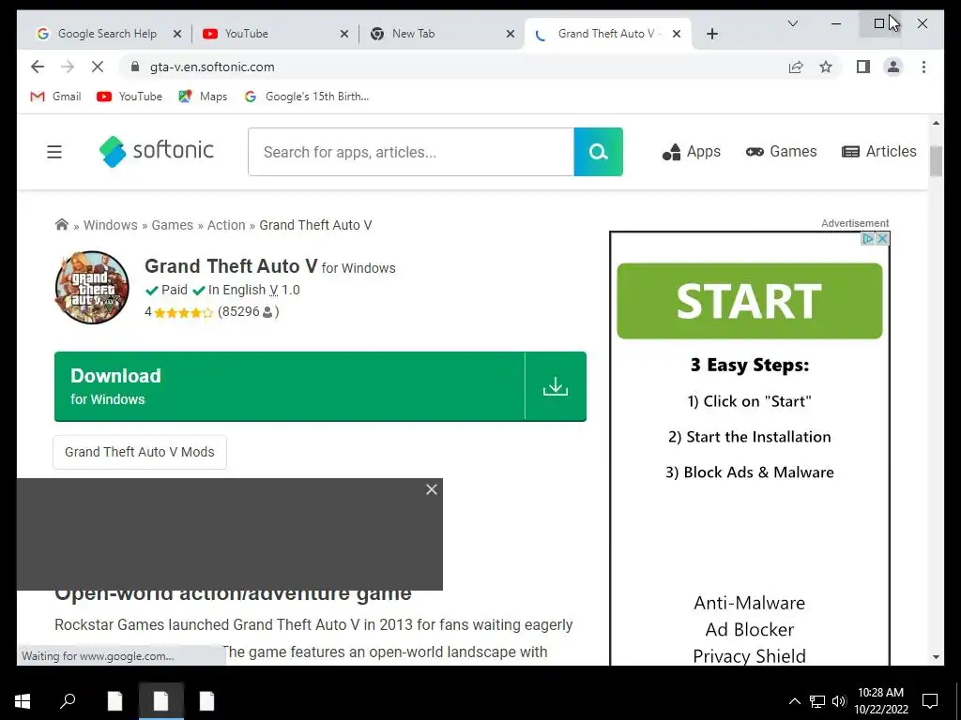Go to home via breadcrumb house icon

61,224
